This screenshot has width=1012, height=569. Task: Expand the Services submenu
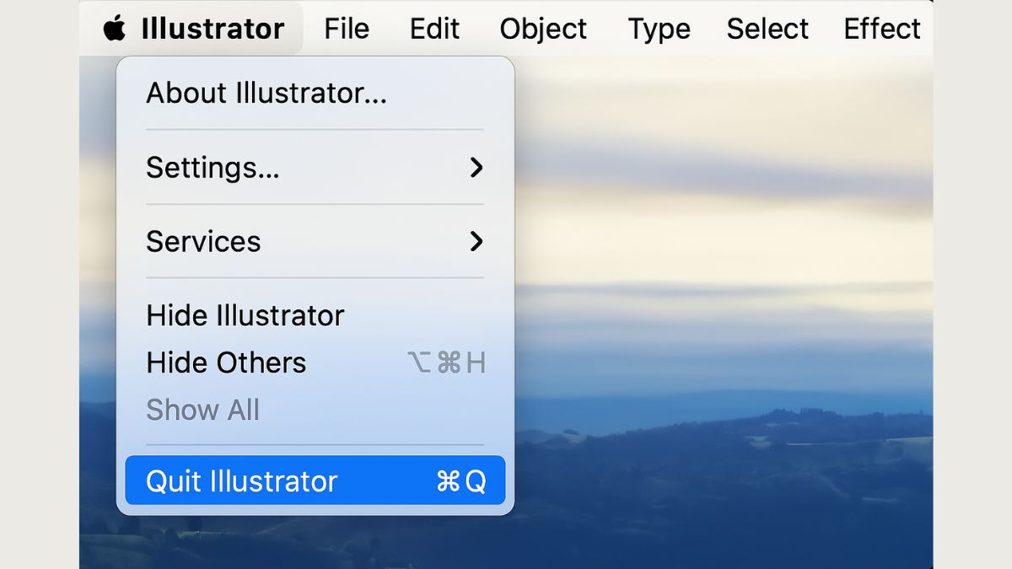pyautogui.click(x=315, y=241)
